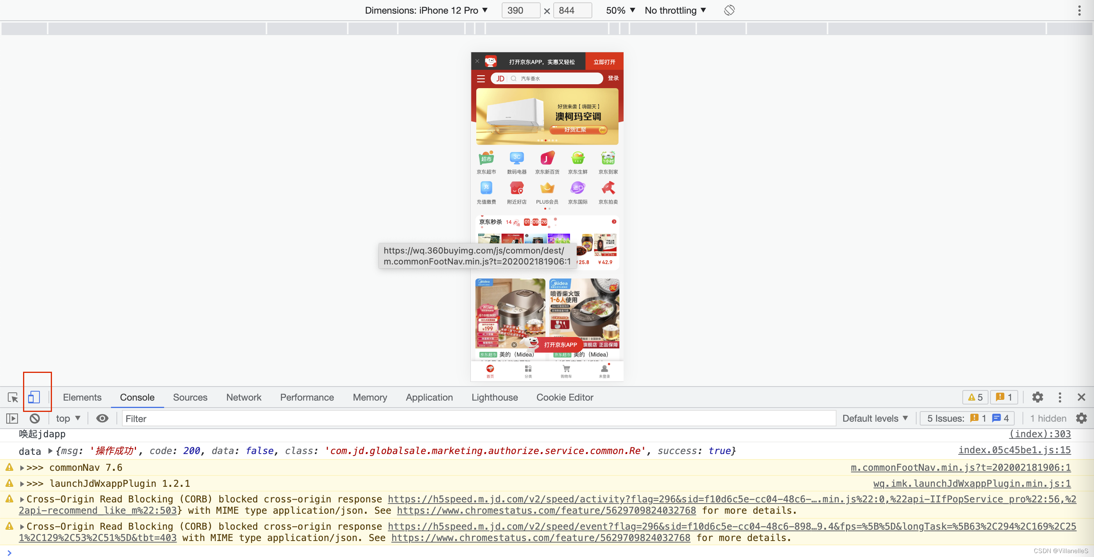Tap the 充值缴费 category icon
Viewport: 1094px width, 557px height.
pos(486,188)
